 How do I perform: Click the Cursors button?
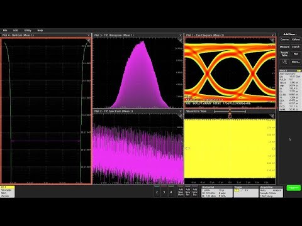(x=284, y=40)
